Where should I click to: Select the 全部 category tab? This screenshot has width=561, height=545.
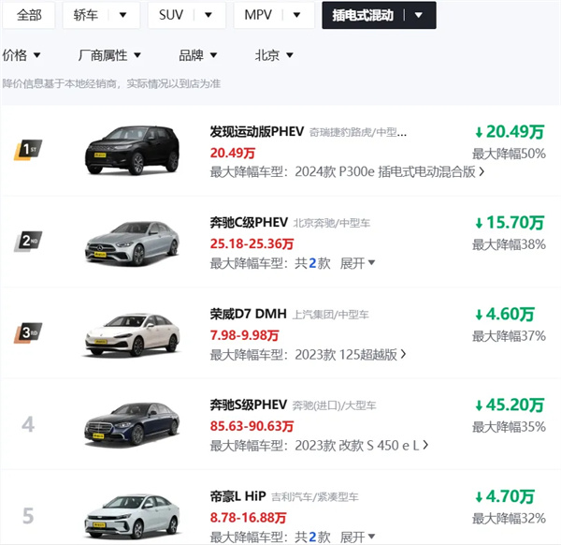pos(29,15)
